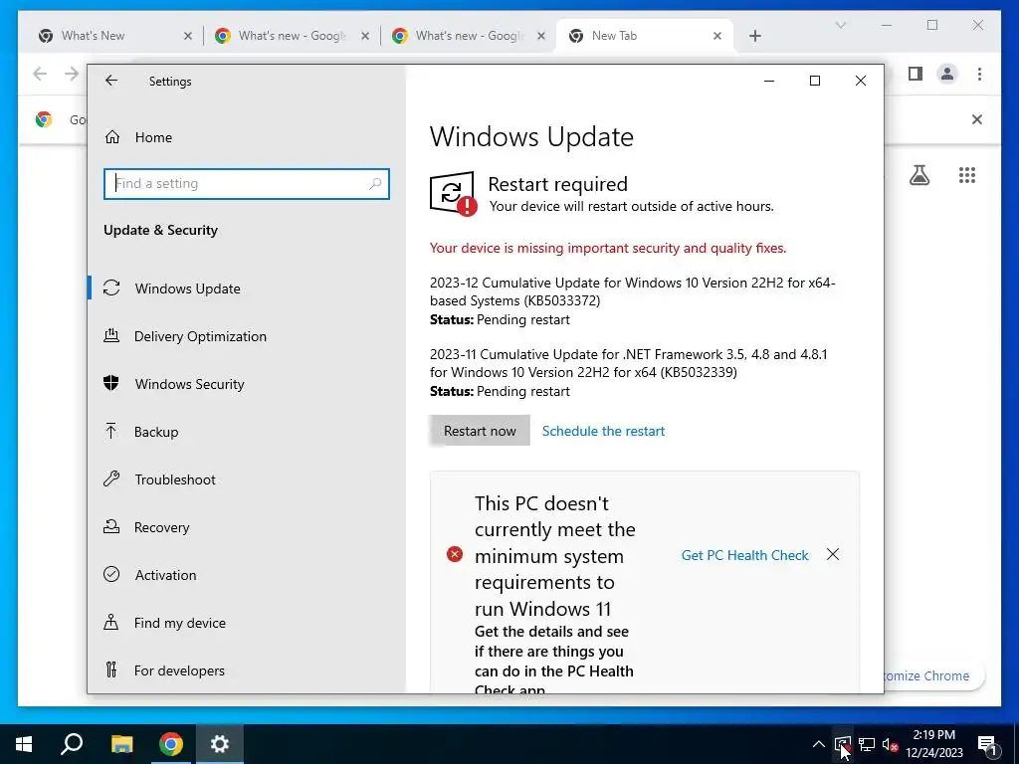Close the Chrome info bar
The height and width of the screenshot is (764, 1019).
(x=977, y=119)
